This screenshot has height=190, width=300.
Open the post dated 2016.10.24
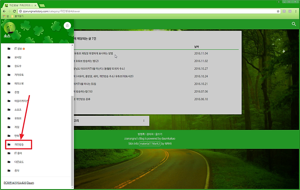point(104,76)
